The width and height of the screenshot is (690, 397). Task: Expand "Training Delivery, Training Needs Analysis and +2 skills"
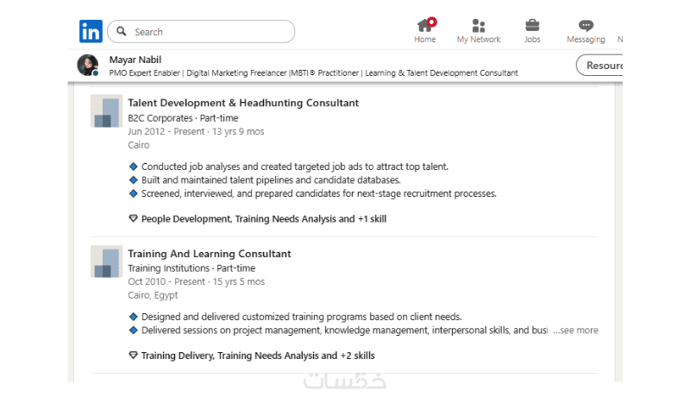(x=258, y=356)
